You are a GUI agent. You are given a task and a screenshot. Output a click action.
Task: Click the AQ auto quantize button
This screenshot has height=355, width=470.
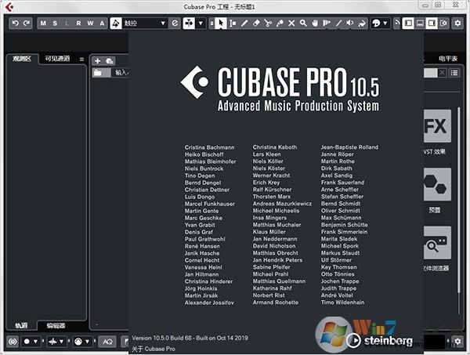pyautogui.click(x=107, y=342)
